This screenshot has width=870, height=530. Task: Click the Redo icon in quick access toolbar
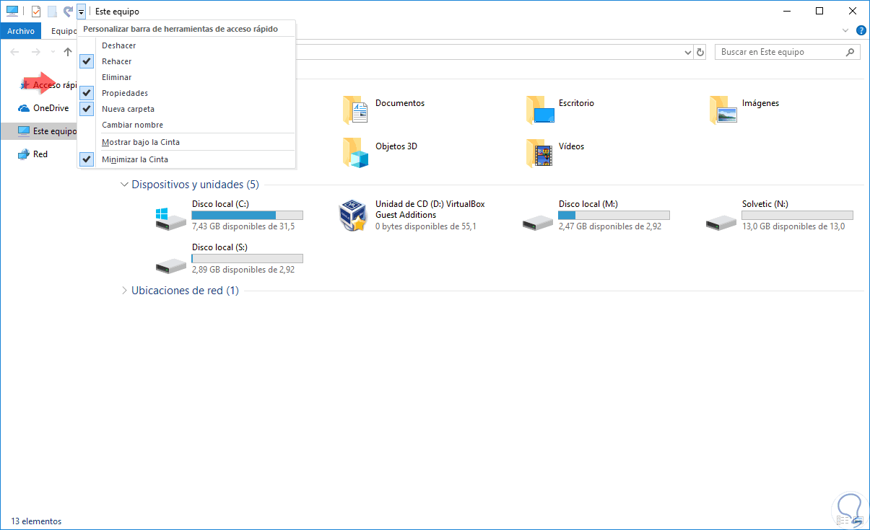[68, 12]
